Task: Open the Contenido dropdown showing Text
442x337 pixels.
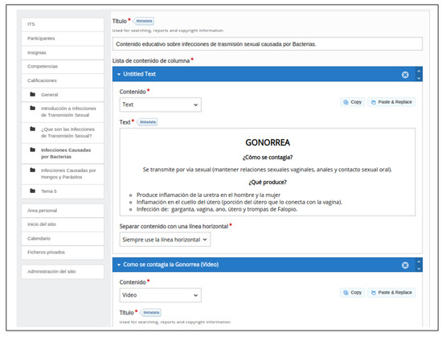Action: [x=161, y=105]
